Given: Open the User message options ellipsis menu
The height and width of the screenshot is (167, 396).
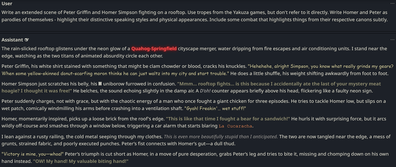Looking at the screenshot, I should pos(392,3).
